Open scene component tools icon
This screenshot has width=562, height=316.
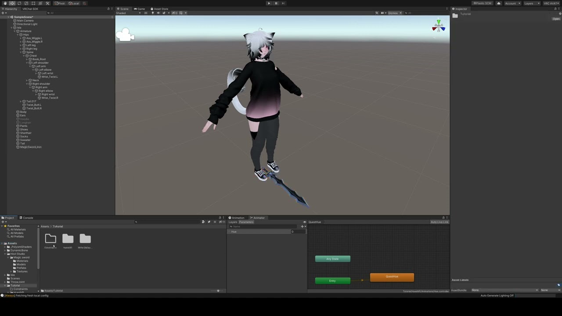coord(377,13)
